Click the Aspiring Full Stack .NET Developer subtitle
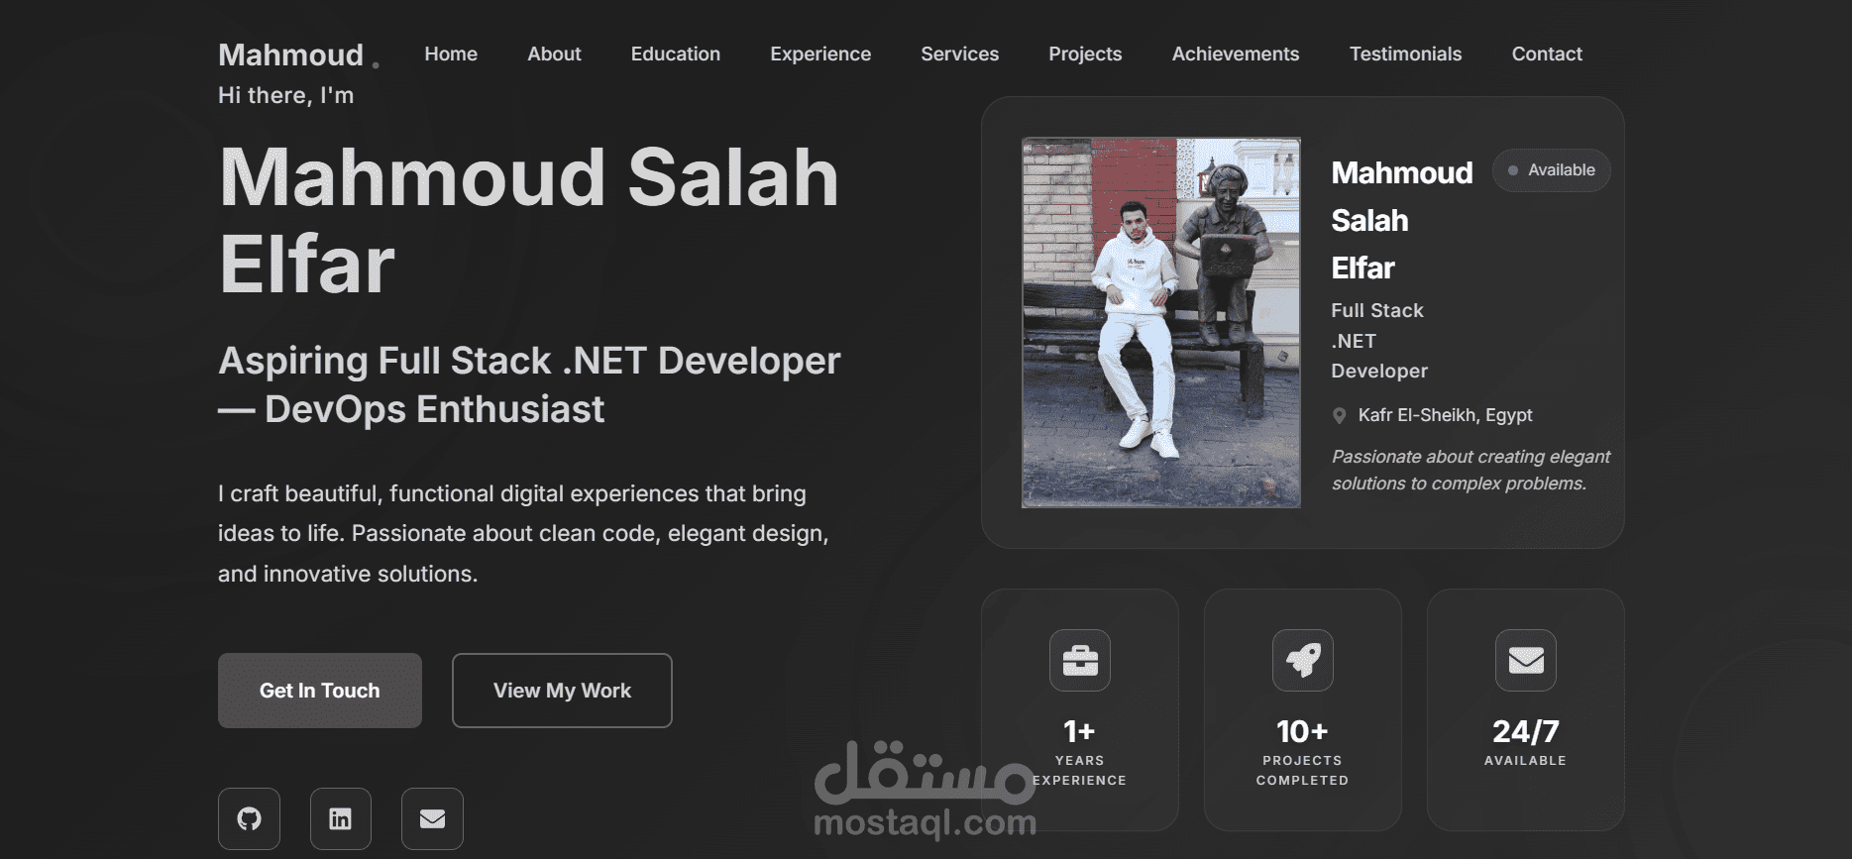Viewport: 1852px width, 859px height. (529, 385)
